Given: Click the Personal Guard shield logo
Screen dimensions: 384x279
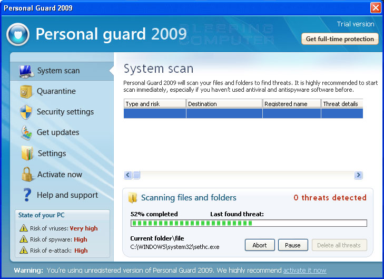Looking at the screenshot, I should point(17,34).
